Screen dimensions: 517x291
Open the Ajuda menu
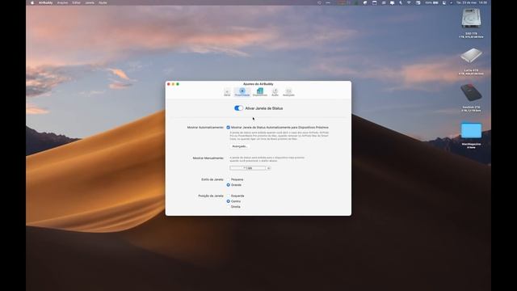103,2
